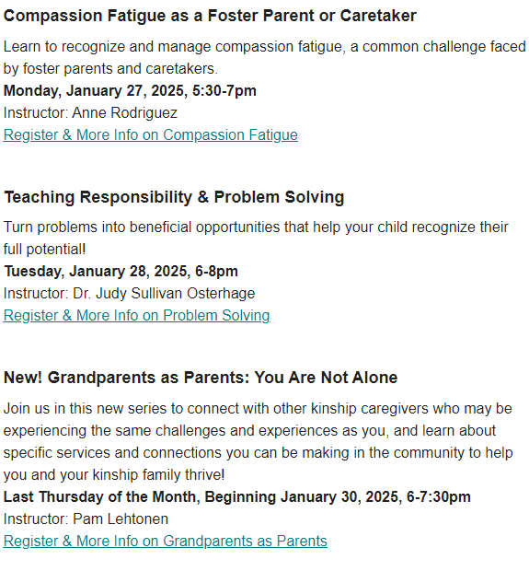
Task: Click the line beginning Join us in this new series
Action: [x=258, y=409]
